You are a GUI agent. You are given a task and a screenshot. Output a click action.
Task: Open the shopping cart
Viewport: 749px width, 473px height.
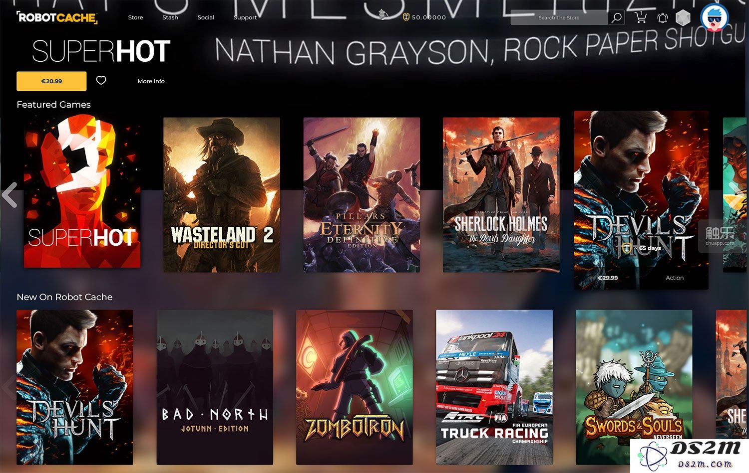point(641,17)
